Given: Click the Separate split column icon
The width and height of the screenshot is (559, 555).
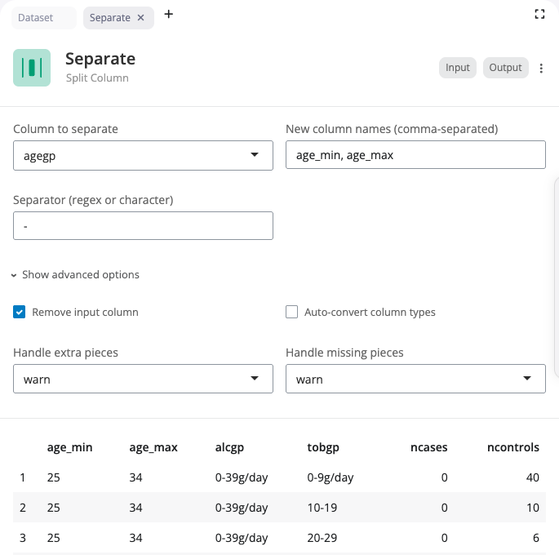Looking at the screenshot, I should click(32, 68).
